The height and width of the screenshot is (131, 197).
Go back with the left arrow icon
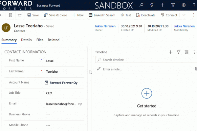(2, 15)
